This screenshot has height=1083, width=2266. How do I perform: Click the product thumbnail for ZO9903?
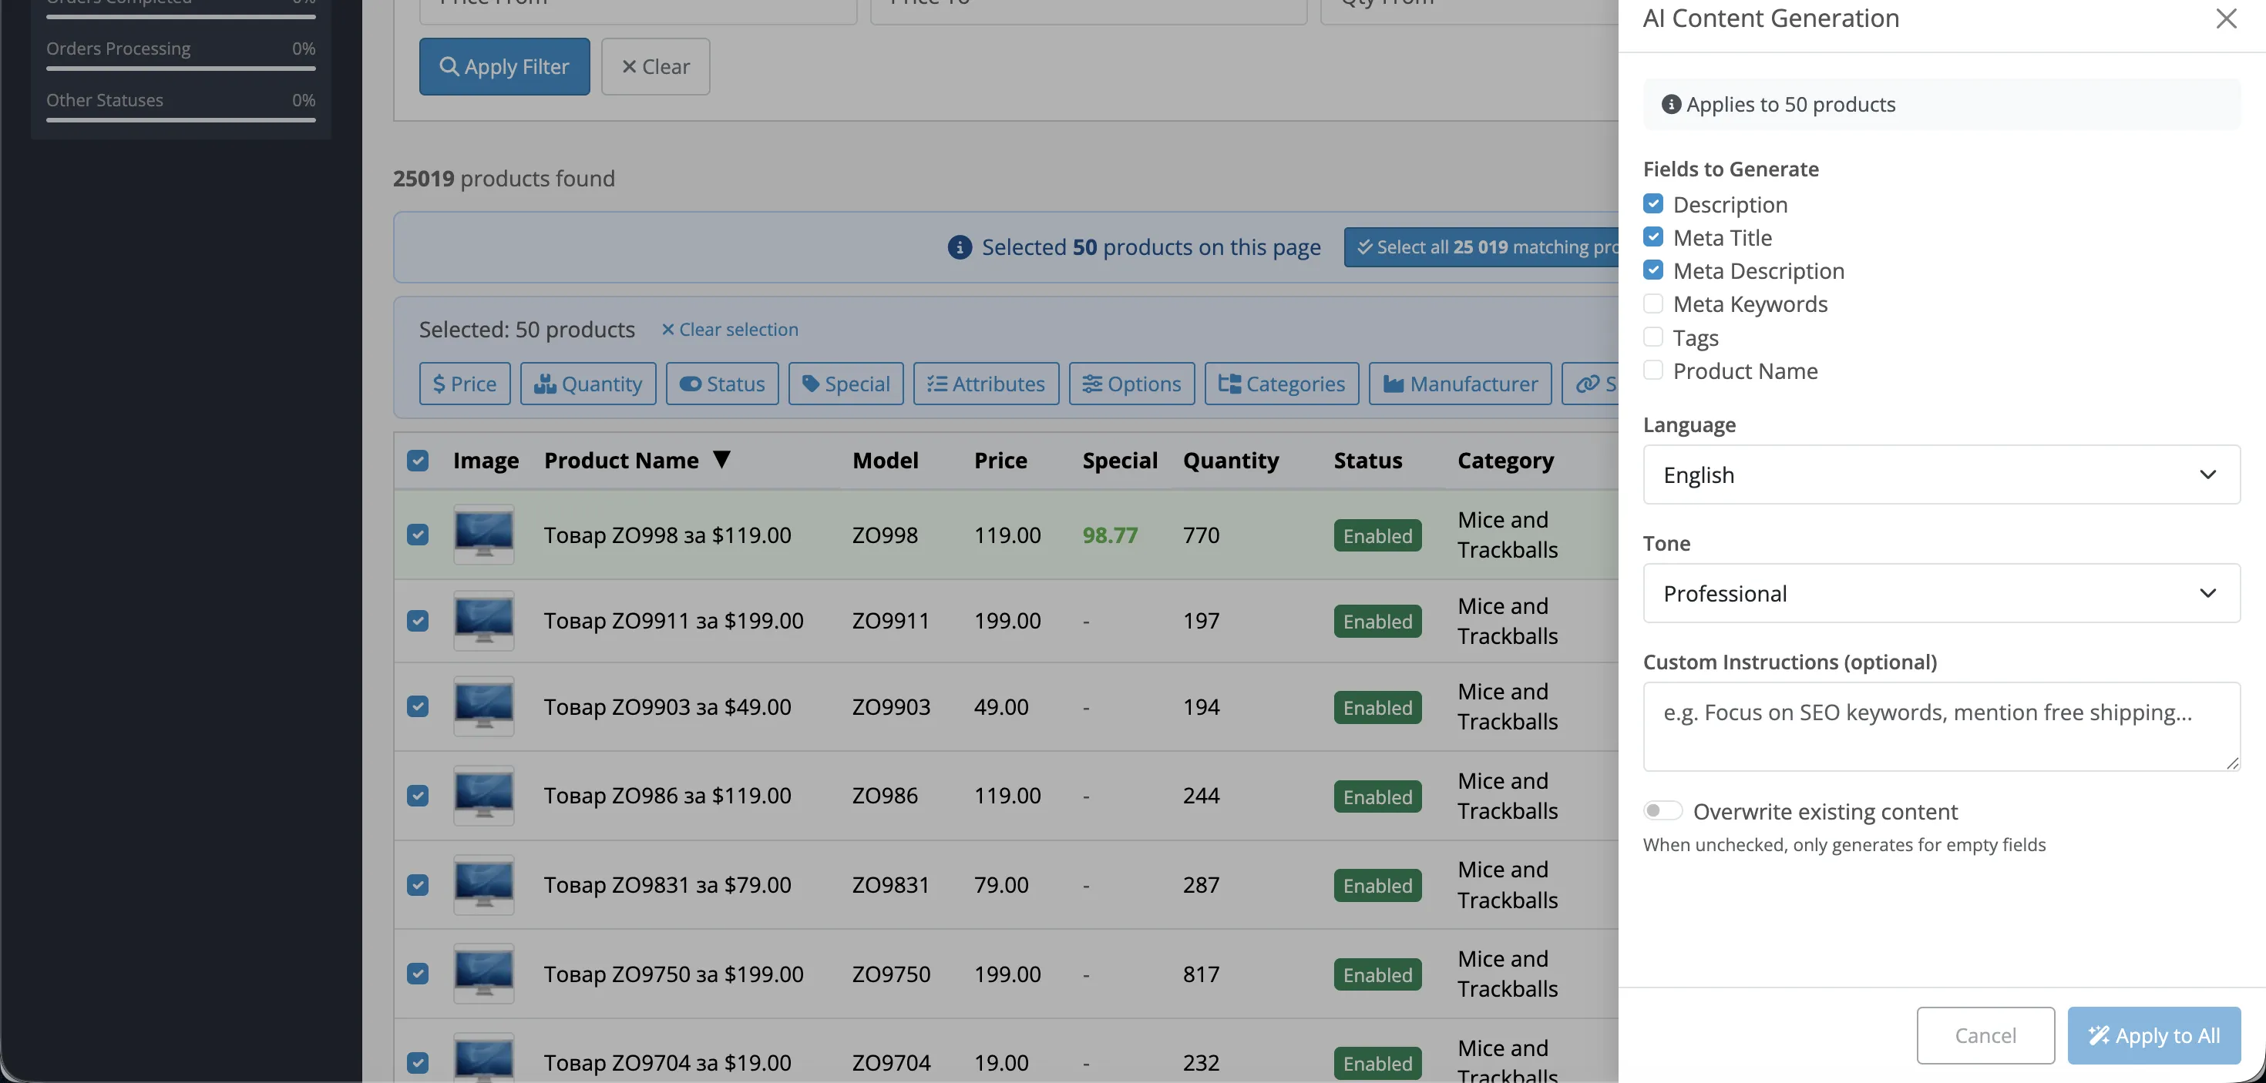pos(484,707)
